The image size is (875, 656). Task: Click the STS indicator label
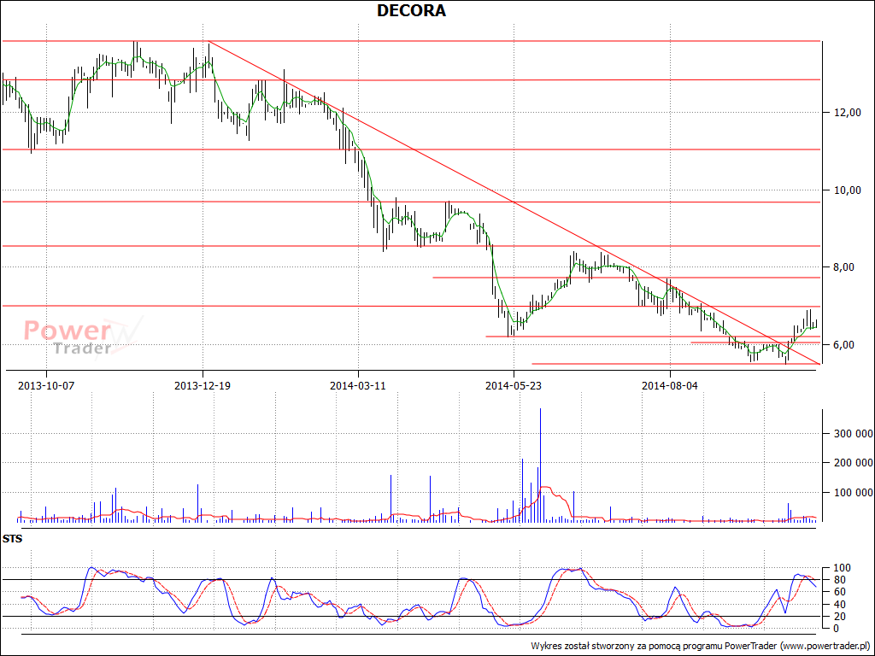12,540
